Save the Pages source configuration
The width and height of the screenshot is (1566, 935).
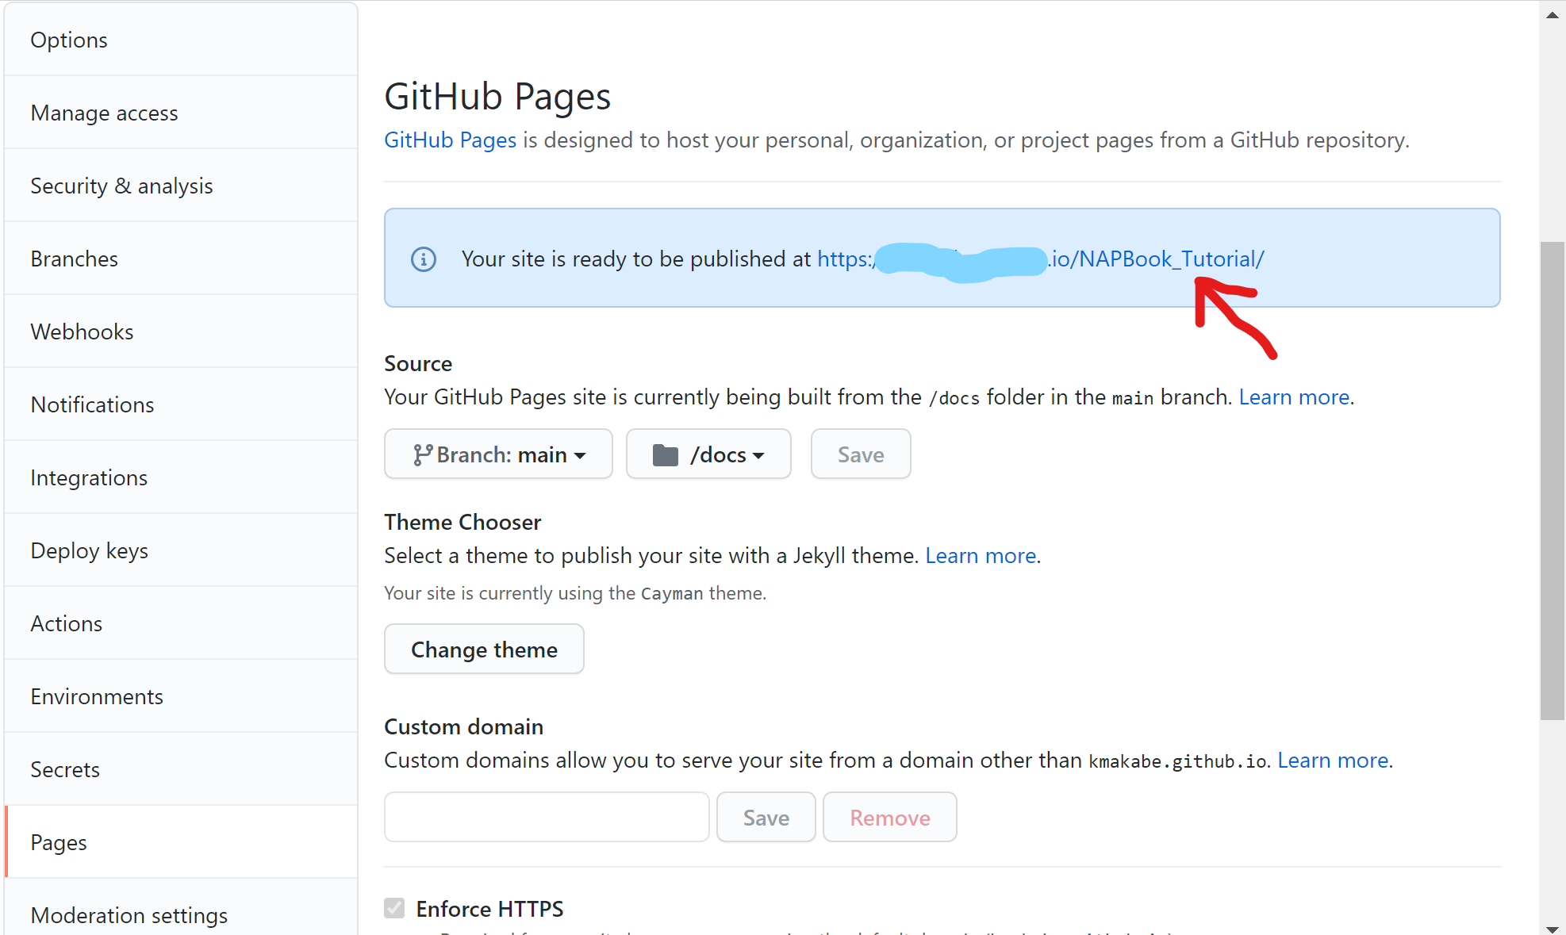[x=860, y=454]
